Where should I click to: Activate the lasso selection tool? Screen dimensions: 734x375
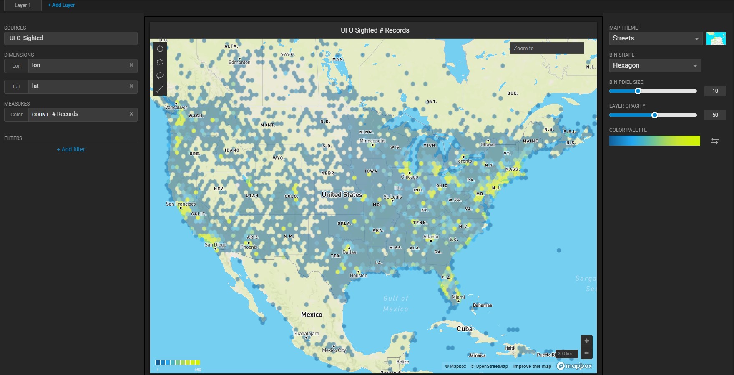[160, 76]
